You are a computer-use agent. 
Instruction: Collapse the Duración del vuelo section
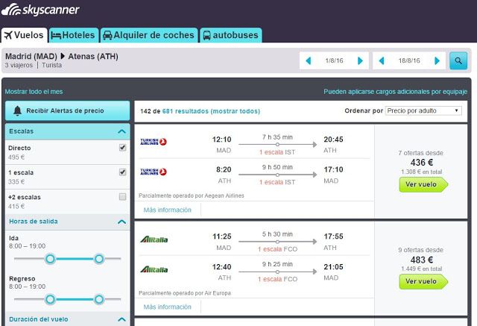121,319
